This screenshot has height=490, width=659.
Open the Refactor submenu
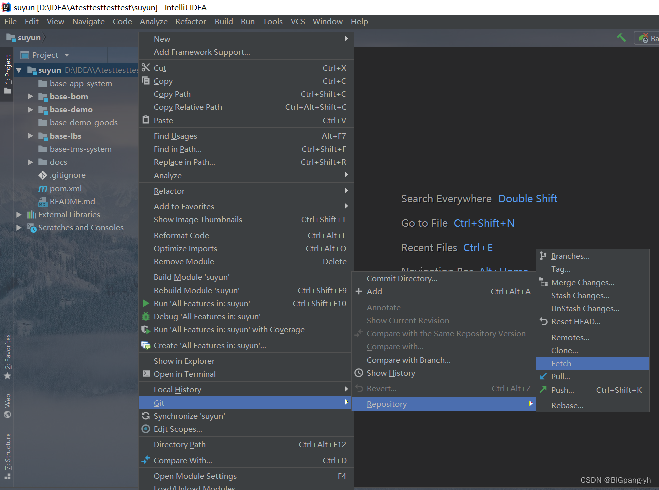click(x=246, y=191)
